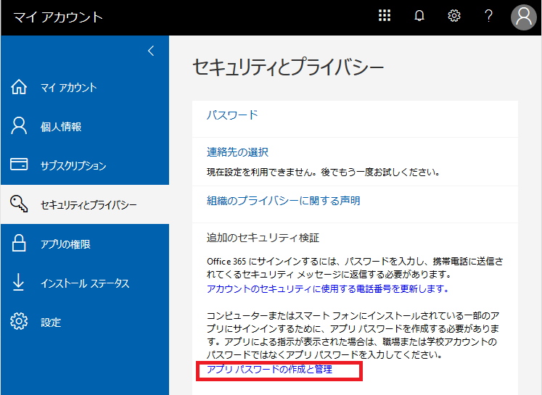
Task: Go to インストール ステータス menu item
Action: pyautogui.click(x=85, y=283)
